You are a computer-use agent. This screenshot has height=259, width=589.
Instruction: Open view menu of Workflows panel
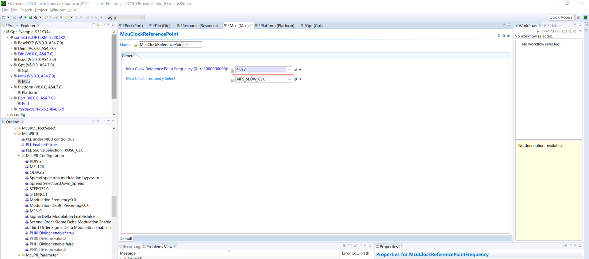[580, 31]
